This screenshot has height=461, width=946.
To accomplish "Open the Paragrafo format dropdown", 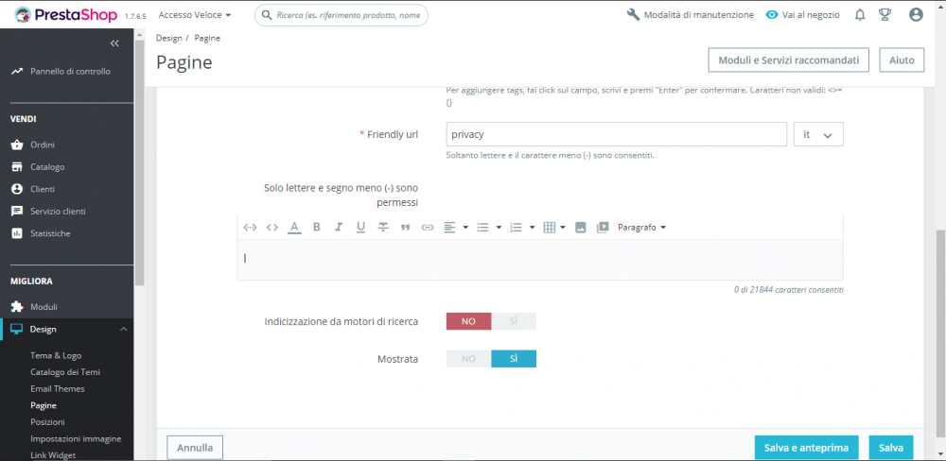I will 641,227.
